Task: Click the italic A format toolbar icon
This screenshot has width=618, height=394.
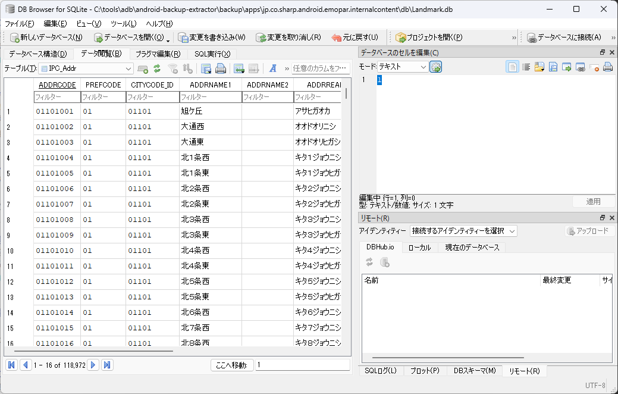Action: coord(273,68)
